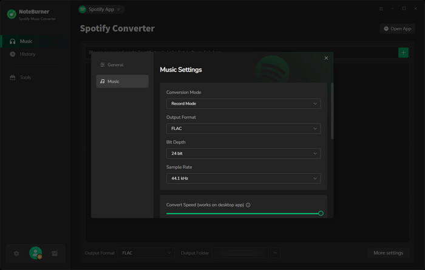
Task: Open the Conversion Mode dropdown
Action: (x=243, y=103)
